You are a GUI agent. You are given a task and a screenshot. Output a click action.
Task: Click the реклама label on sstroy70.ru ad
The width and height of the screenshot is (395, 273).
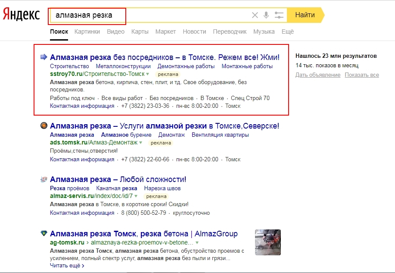(168, 74)
